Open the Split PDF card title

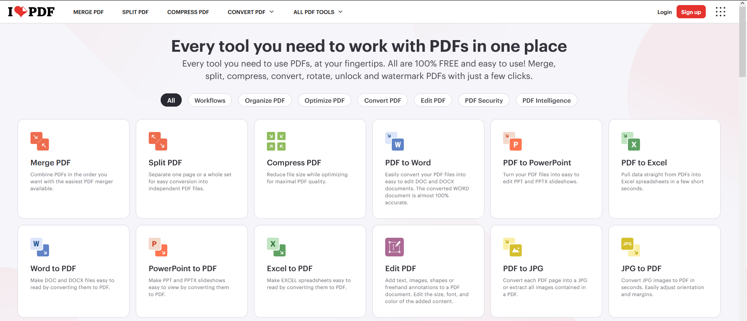point(165,163)
